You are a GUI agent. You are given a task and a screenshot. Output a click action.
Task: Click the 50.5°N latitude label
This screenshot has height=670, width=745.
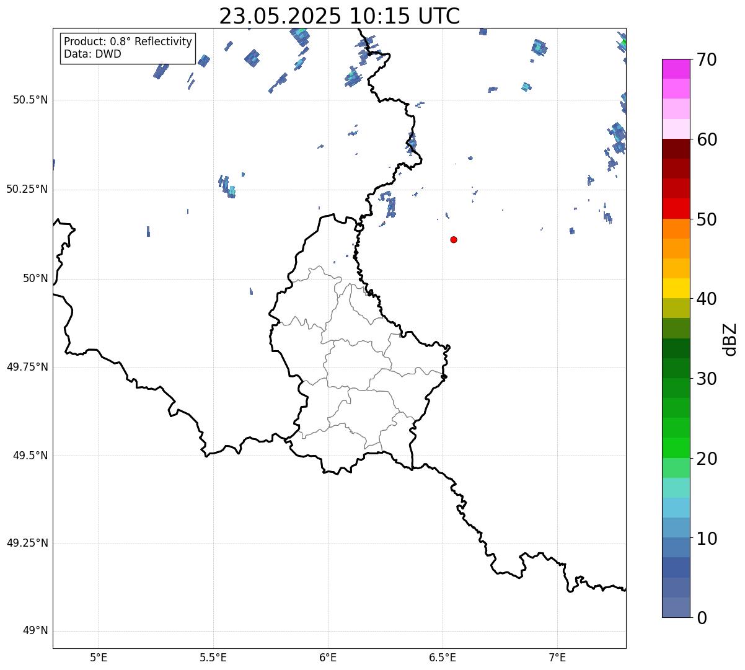tap(30, 100)
